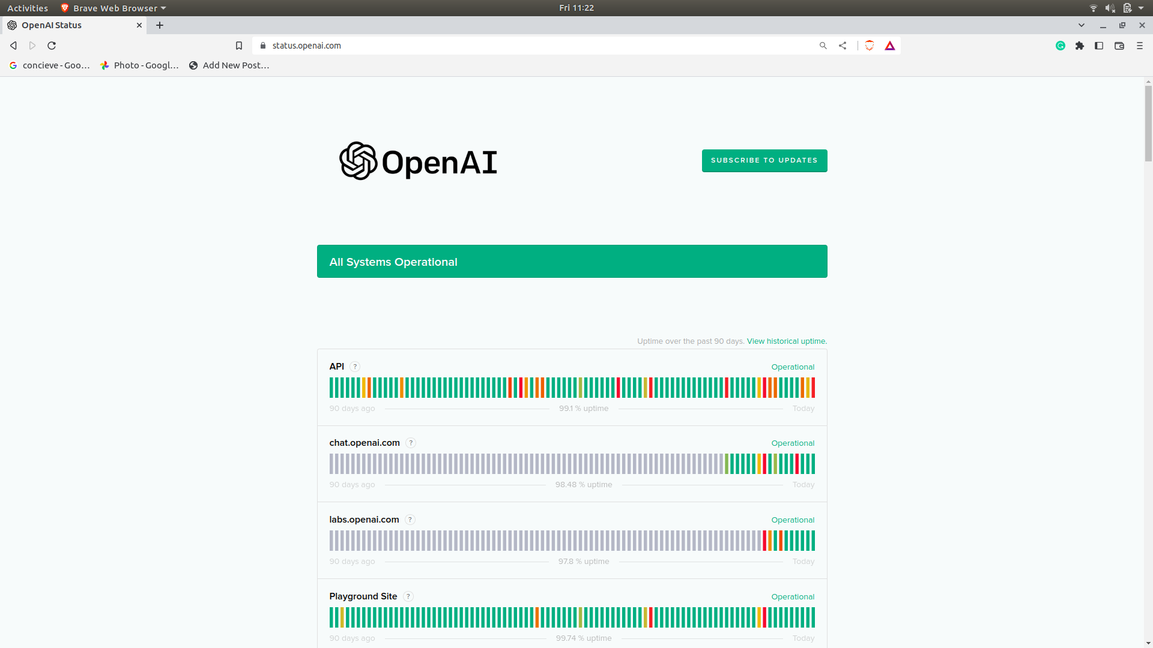Open the Photo Google bookmark
The image size is (1153, 648).
[140, 65]
